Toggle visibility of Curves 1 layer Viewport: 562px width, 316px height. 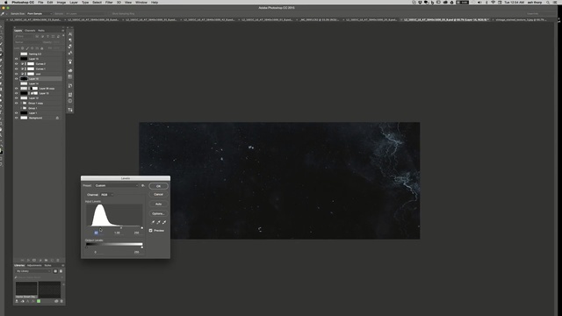point(16,68)
